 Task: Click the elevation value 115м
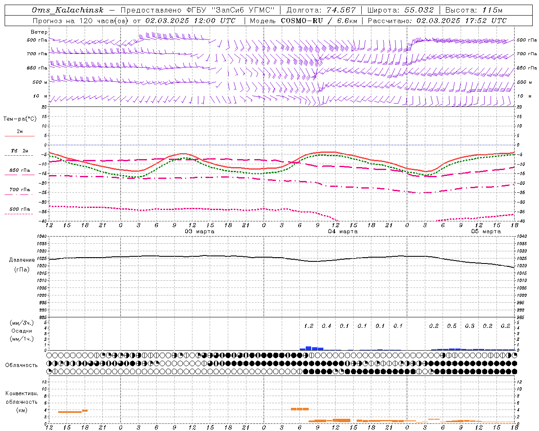(x=493, y=10)
